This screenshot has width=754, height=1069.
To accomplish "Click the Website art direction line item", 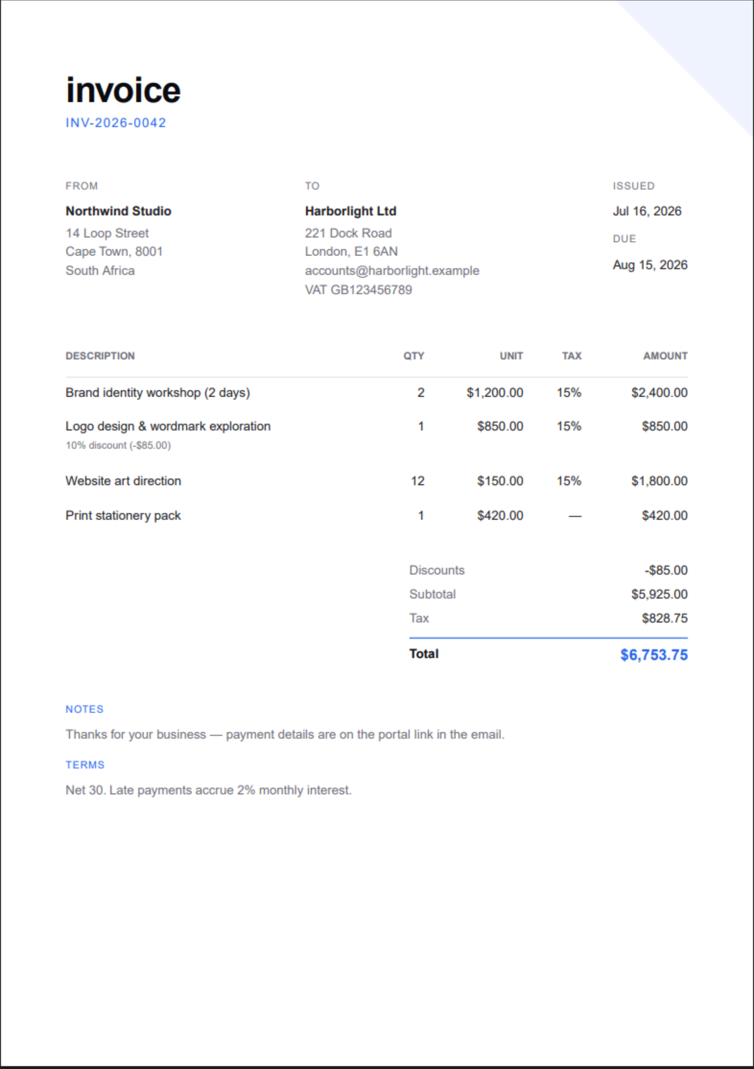I will 123,481.
